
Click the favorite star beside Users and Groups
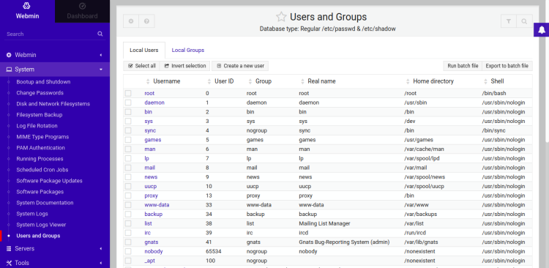click(x=281, y=17)
